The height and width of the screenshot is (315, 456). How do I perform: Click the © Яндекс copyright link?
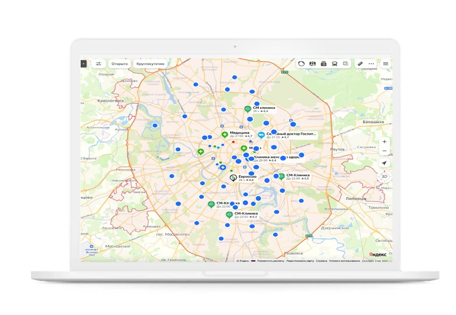[243, 261]
